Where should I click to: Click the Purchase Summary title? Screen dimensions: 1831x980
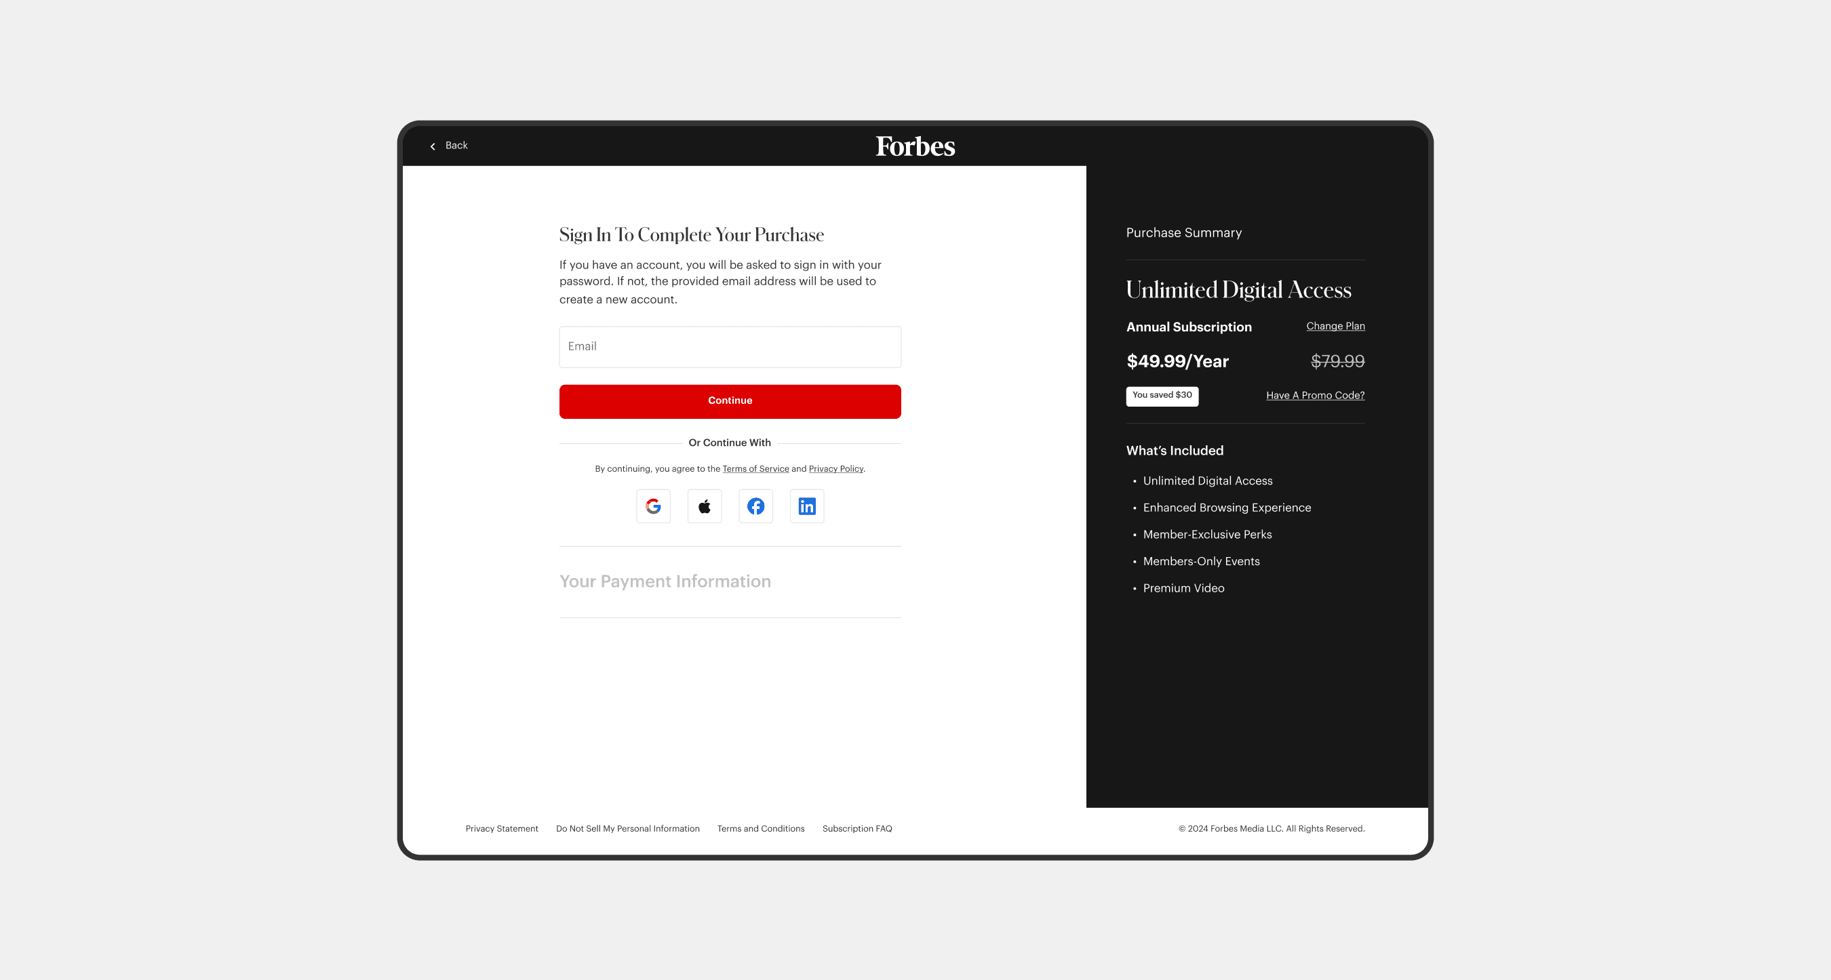point(1184,233)
